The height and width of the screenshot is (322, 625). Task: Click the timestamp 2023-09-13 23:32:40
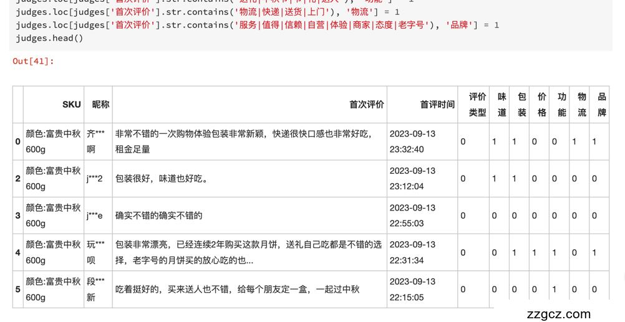412,141
